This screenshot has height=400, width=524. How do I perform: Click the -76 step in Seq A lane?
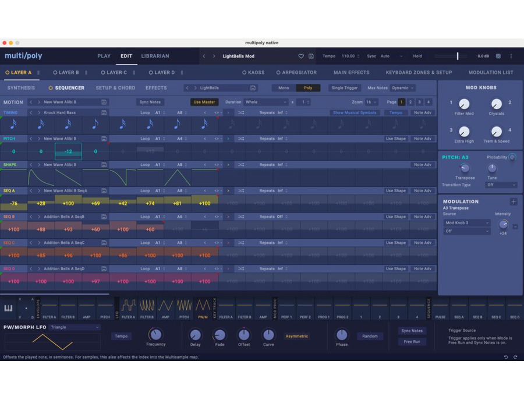coord(14,203)
